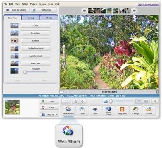Viewport: 162px width, 148px height.
Task: Rotate photo clockwise
Action: point(82,101)
